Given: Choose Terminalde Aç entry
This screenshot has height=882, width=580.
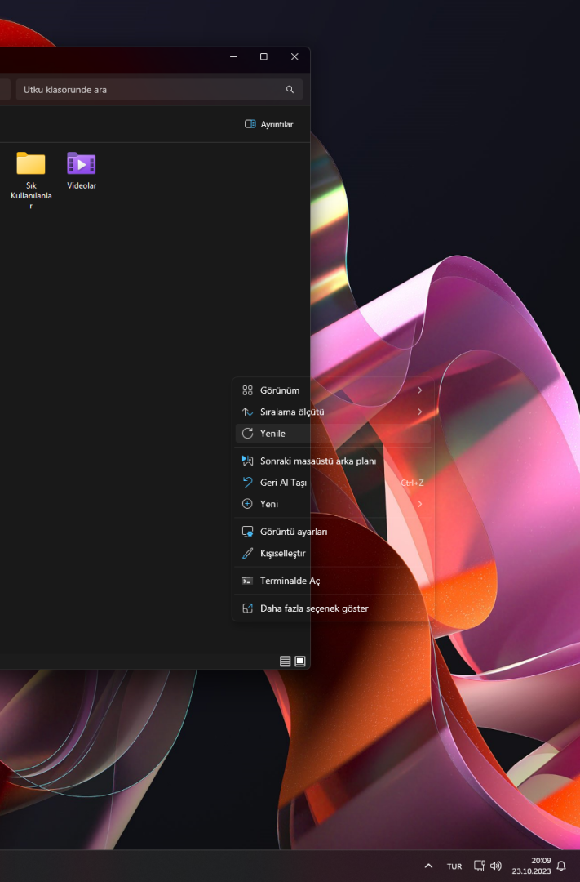Looking at the screenshot, I should pyautogui.click(x=333, y=581).
